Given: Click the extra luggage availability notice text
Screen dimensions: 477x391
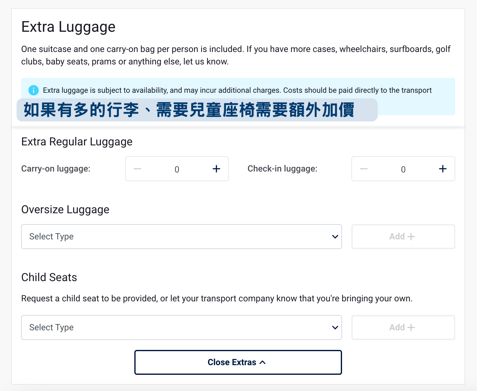Looking at the screenshot, I should pyautogui.click(x=237, y=90).
